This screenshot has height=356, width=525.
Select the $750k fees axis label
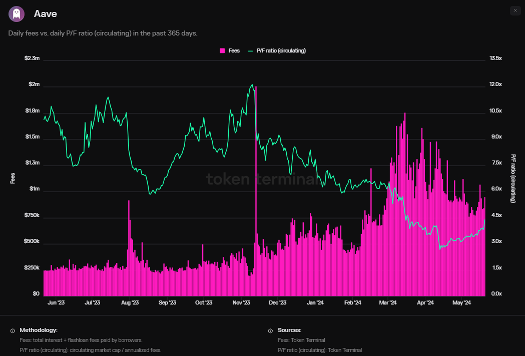[32, 215]
